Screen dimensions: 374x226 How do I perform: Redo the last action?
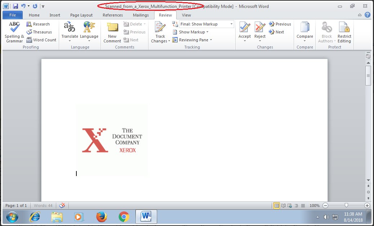35,6
